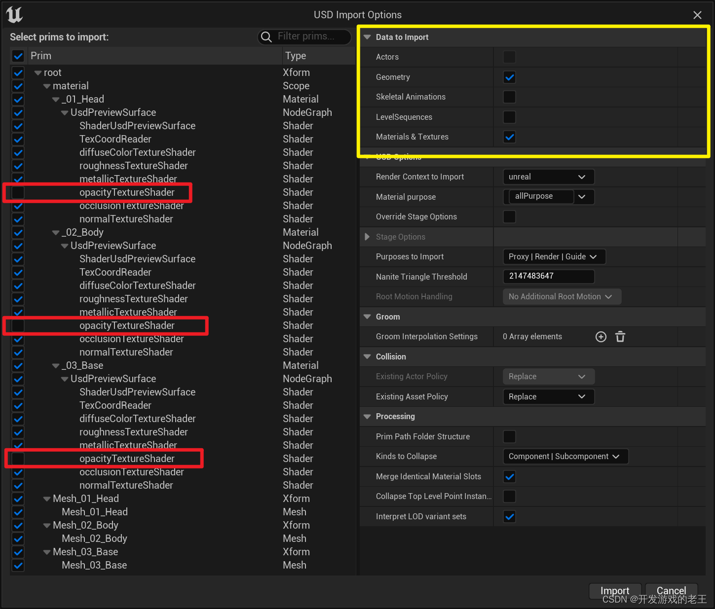Click the Type column header
Viewport: 715px width, 609px height.
click(318, 56)
